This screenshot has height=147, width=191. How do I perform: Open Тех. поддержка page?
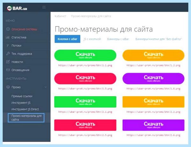point(22,54)
